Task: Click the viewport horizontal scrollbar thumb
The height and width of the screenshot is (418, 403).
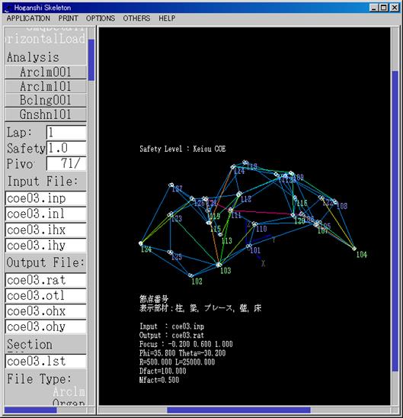Action: click(238, 410)
